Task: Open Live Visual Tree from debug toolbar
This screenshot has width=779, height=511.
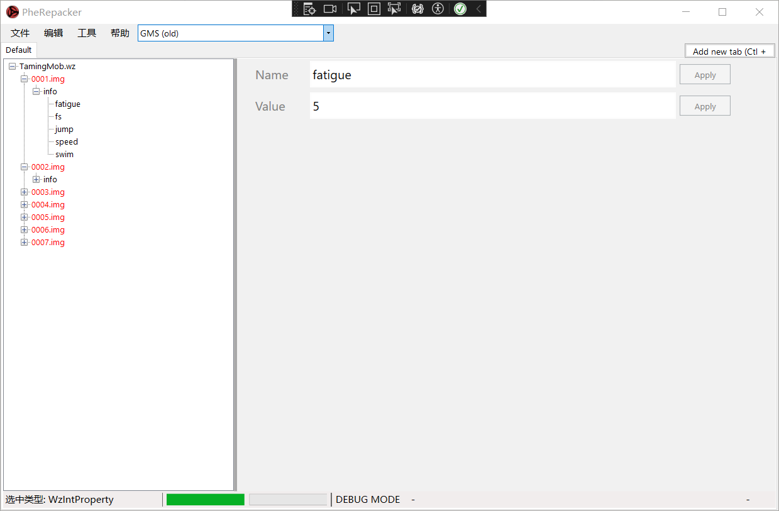Action: pyautogui.click(x=309, y=9)
